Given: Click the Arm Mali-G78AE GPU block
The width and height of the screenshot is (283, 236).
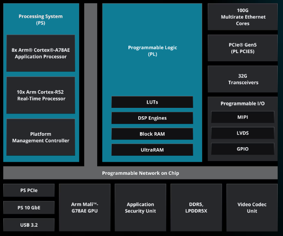Looking at the screenshot, I should tap(85, 207).
